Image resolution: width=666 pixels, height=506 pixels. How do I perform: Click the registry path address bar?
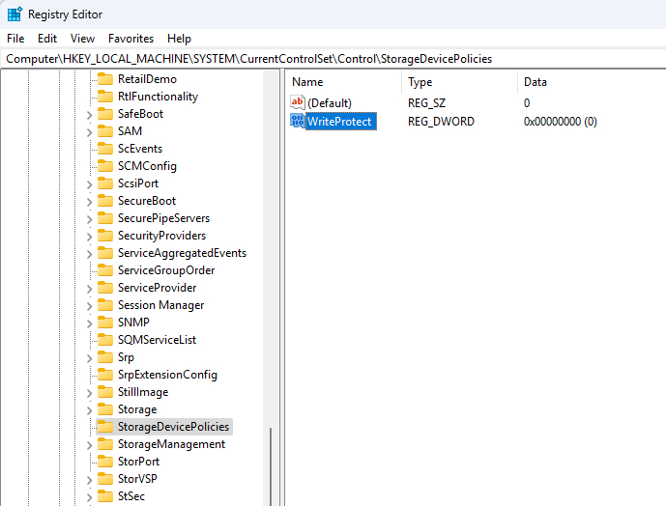(x=333, y=59)
